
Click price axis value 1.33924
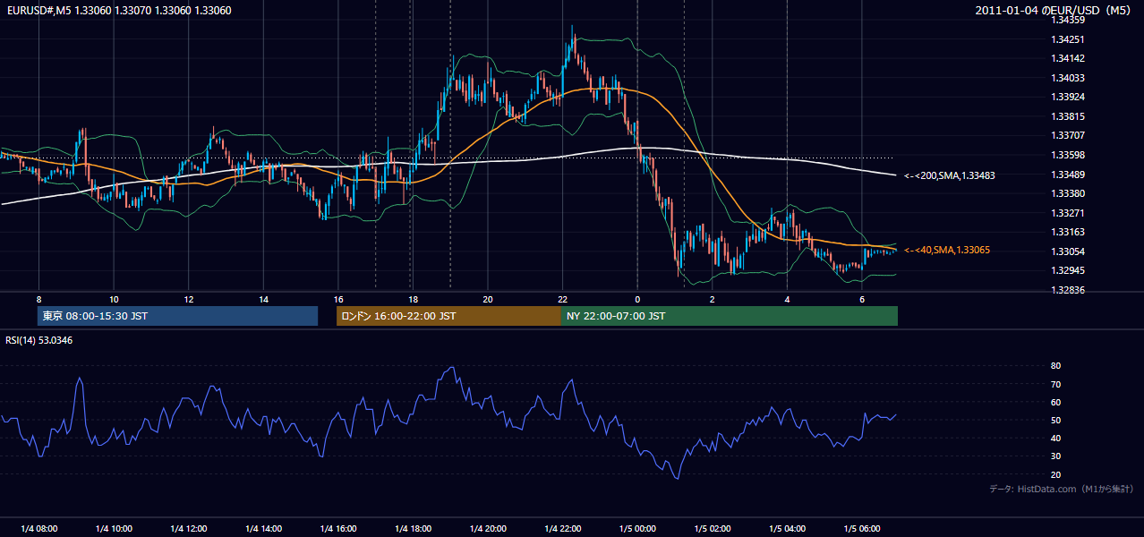pos(1069,97)
